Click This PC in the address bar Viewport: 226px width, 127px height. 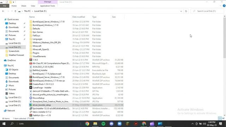tap(28, 11)
